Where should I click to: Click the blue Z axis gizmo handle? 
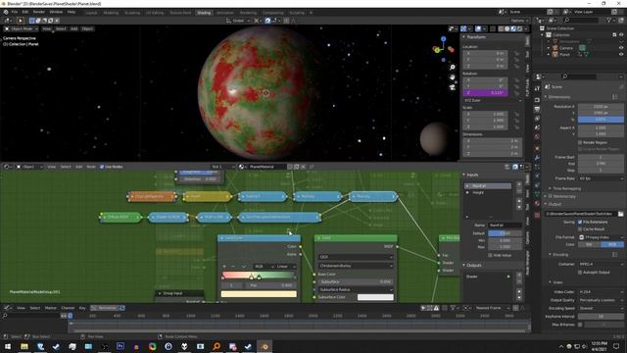(444, 39)
